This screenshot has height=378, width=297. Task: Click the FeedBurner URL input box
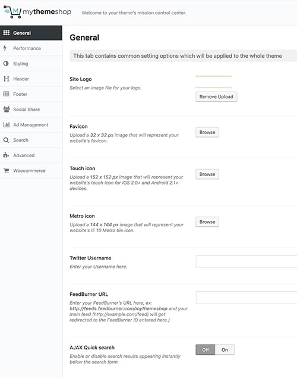coord(247,298)
